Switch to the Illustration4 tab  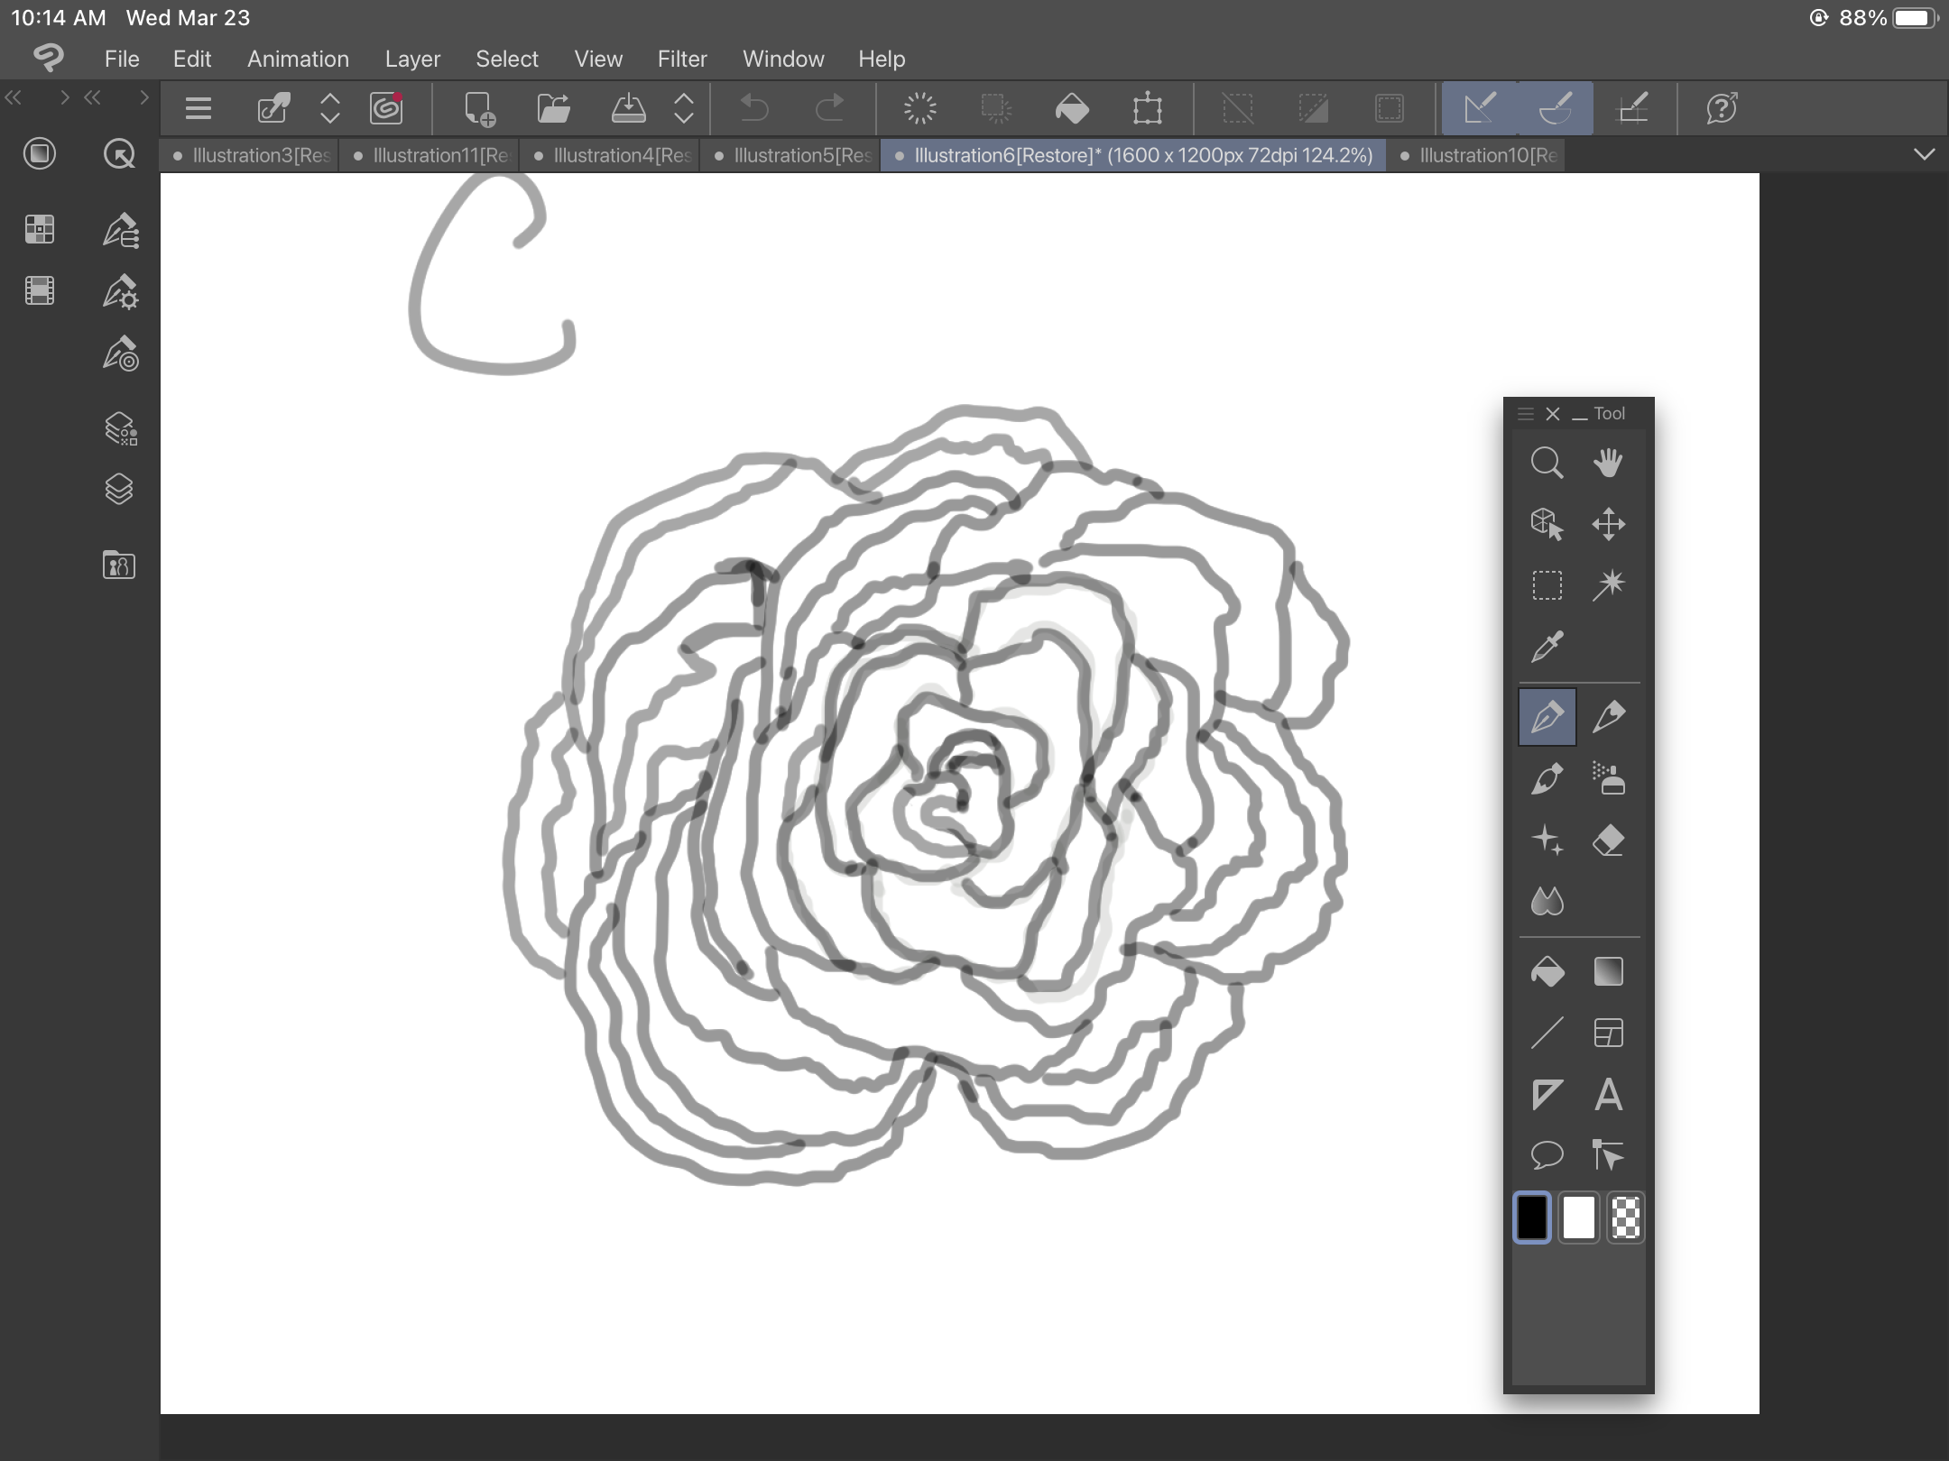point(614,155)
